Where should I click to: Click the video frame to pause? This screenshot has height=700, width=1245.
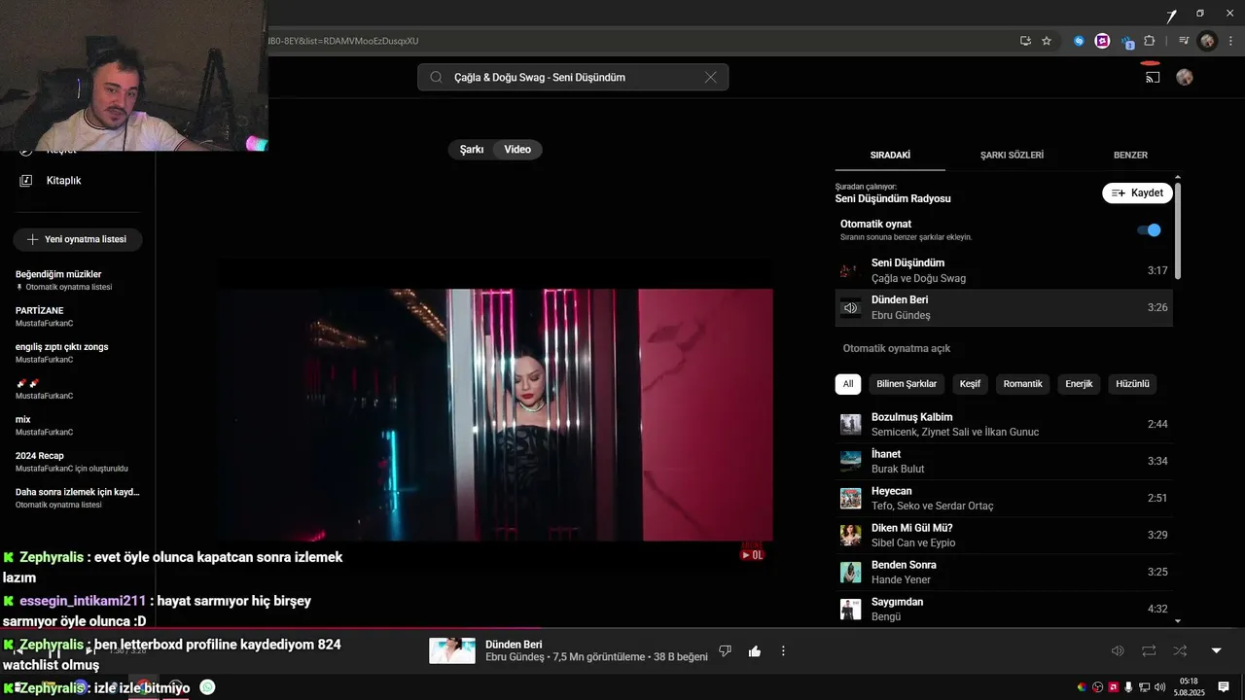496,414
